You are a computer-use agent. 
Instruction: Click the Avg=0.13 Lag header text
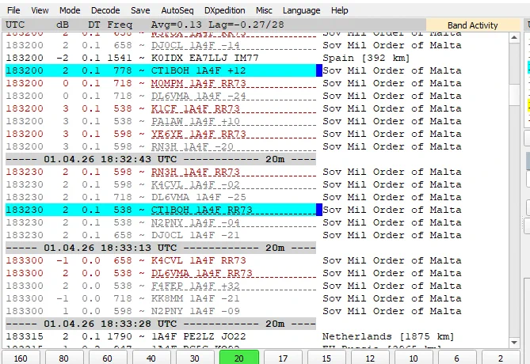pyautogui.click(x=217, y=25)
